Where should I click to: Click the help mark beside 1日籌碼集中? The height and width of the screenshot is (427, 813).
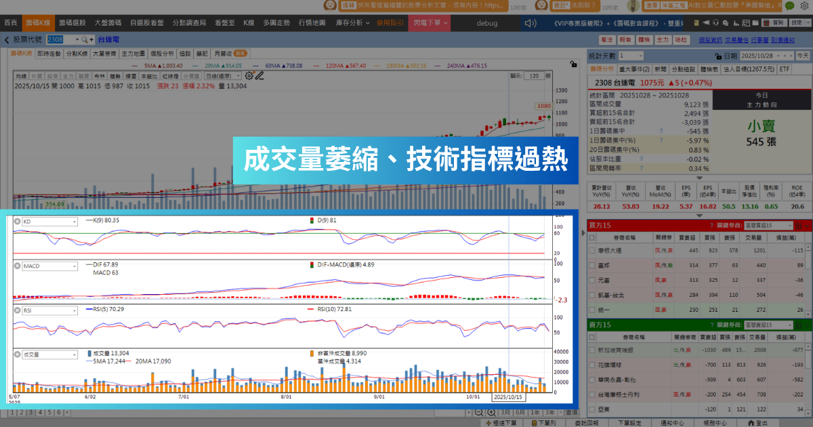tap(661, 131)
